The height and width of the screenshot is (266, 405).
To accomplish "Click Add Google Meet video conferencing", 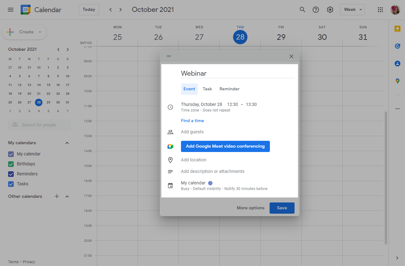I will 225,146.
